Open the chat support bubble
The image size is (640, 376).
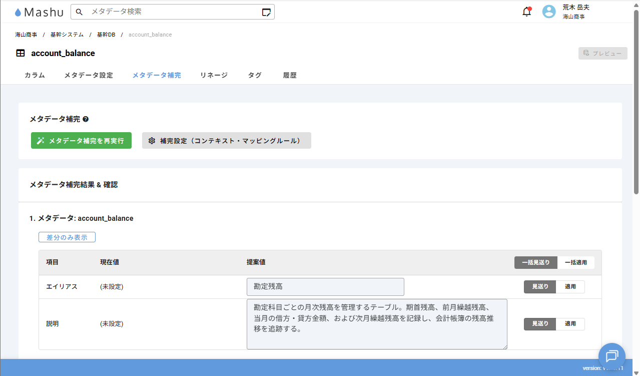click(611, 356)
